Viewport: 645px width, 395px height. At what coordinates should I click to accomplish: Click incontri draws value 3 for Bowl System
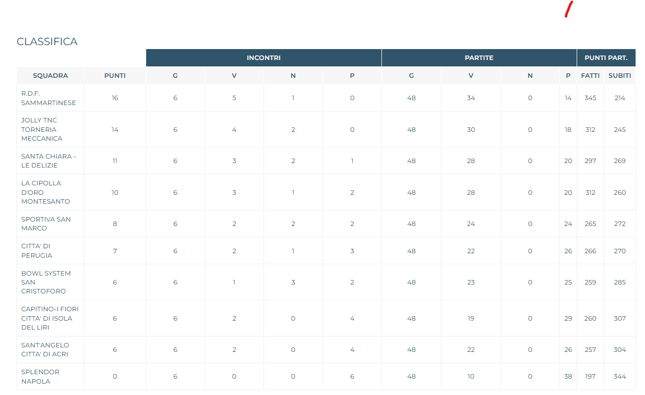293,282
